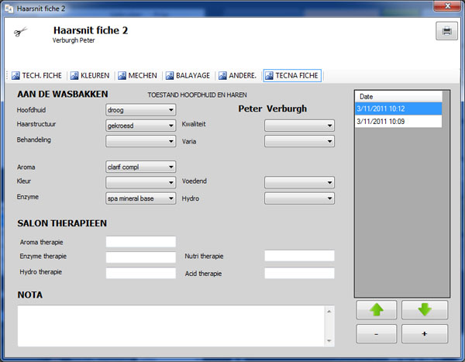Select the TECNA FICHE tab

[x=292, y=76]
